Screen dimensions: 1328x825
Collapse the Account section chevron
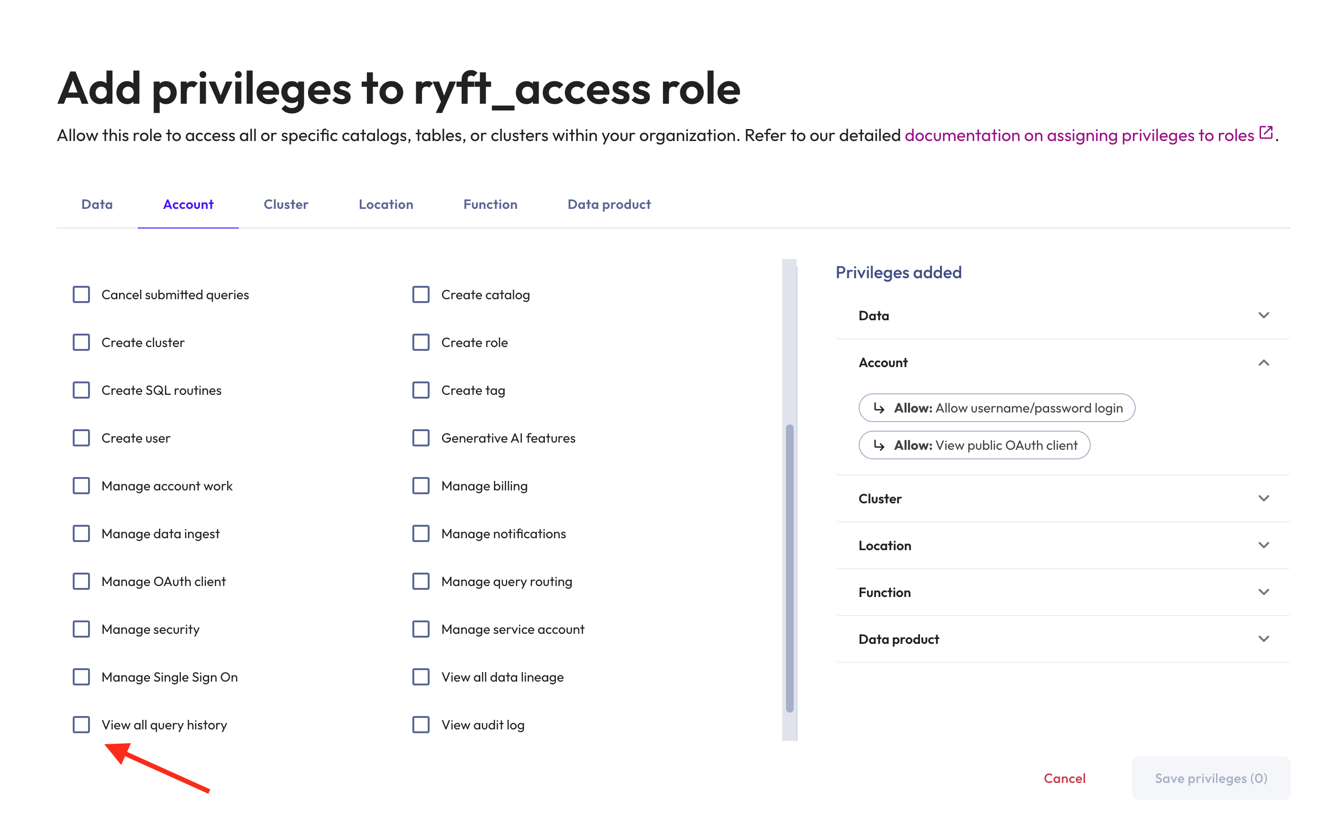(1263, 363)
